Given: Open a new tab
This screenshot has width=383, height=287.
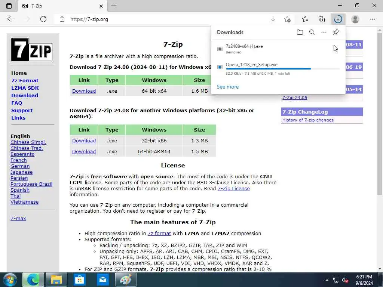Looking at the screenshot, I should [114, 6].
